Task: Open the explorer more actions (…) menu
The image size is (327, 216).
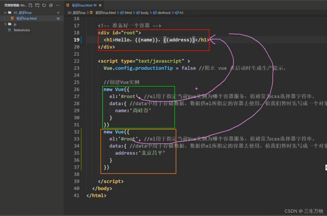Action: click(58, 5)
